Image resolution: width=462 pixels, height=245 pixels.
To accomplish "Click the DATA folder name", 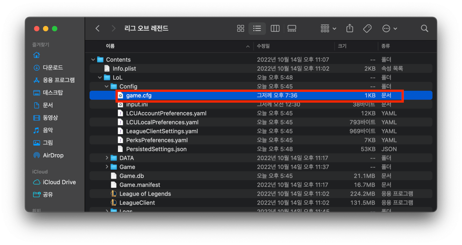I will [x=127, y=158].
